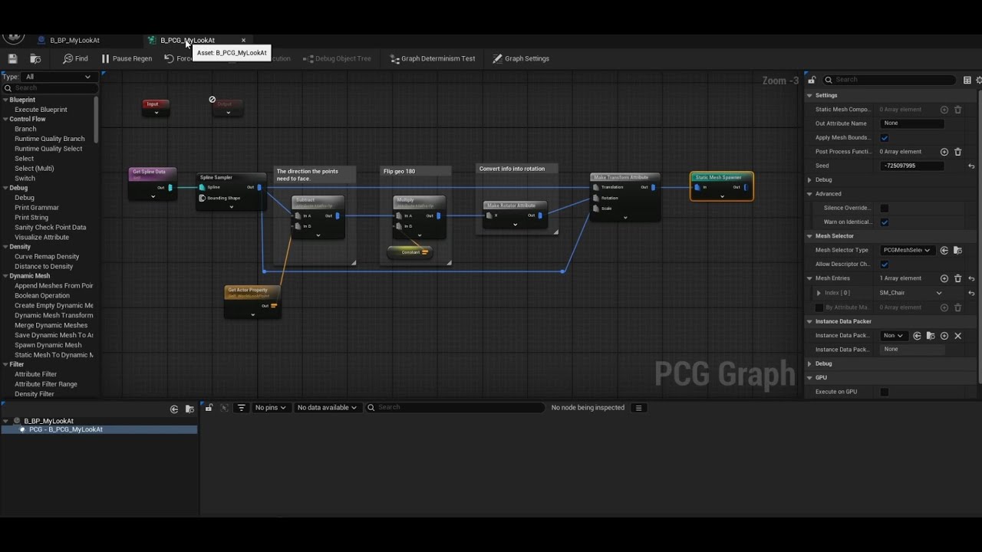
Task: Run Graph Determinism Test
Action: [433, 58]
